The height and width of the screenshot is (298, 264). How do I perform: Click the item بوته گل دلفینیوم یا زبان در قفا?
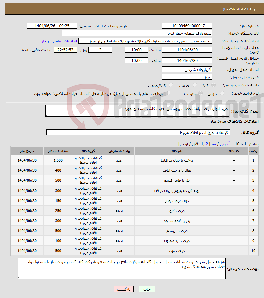pyautogui.click(x=177, y=191)
